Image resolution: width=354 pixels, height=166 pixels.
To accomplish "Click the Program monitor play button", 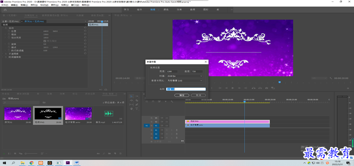I will click(x=233, y=88).
